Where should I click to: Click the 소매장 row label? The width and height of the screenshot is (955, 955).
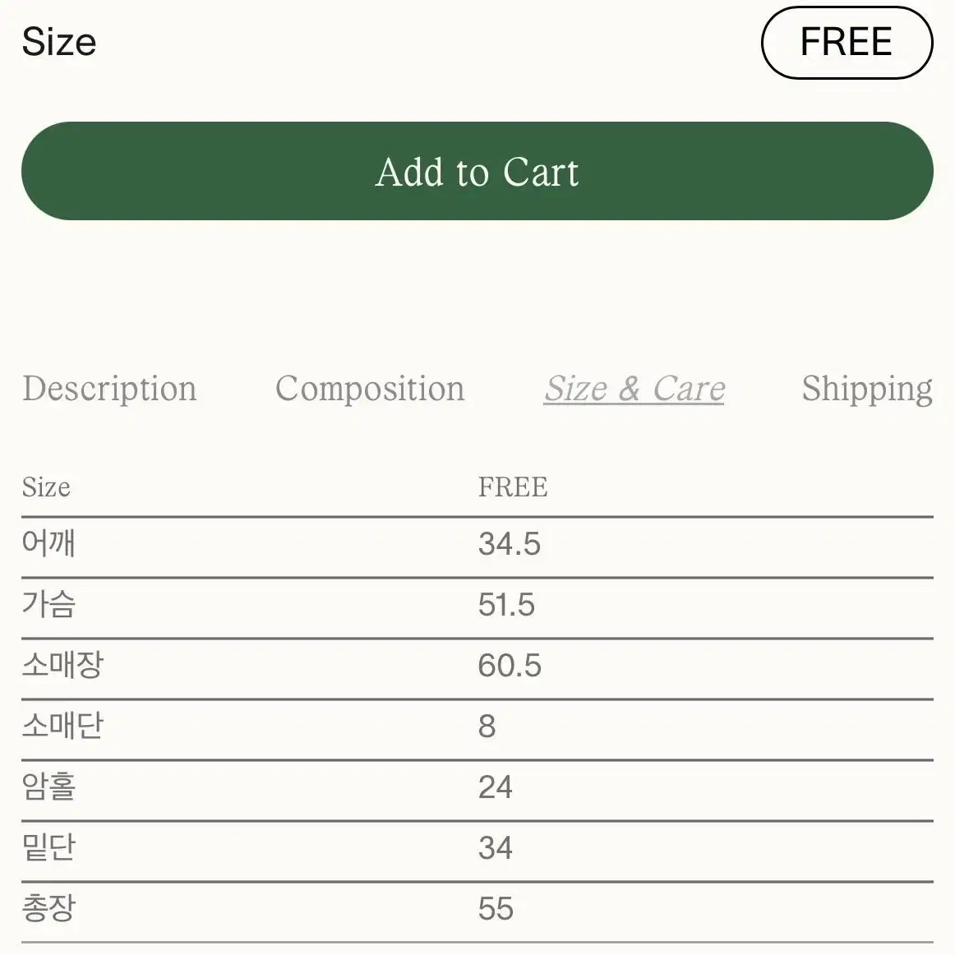62,665
